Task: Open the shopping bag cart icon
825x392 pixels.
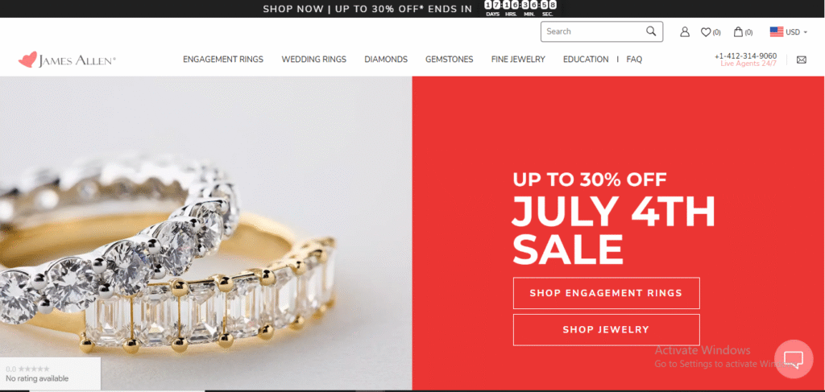Action: (738, 32)
